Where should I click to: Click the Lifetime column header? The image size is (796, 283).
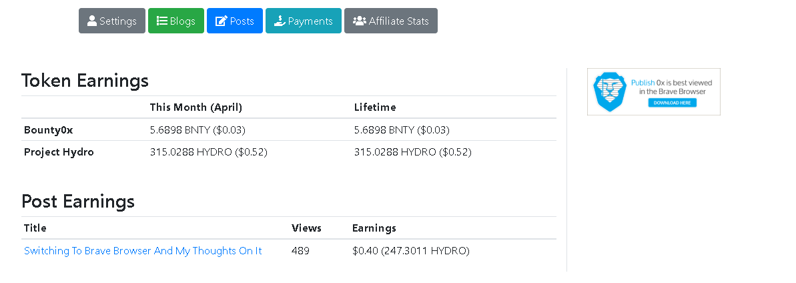(x=375, y=107)
